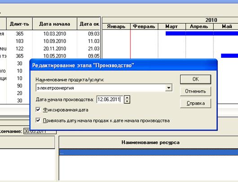Select the Март month header

pyautogui.click(x=172, y=26)
